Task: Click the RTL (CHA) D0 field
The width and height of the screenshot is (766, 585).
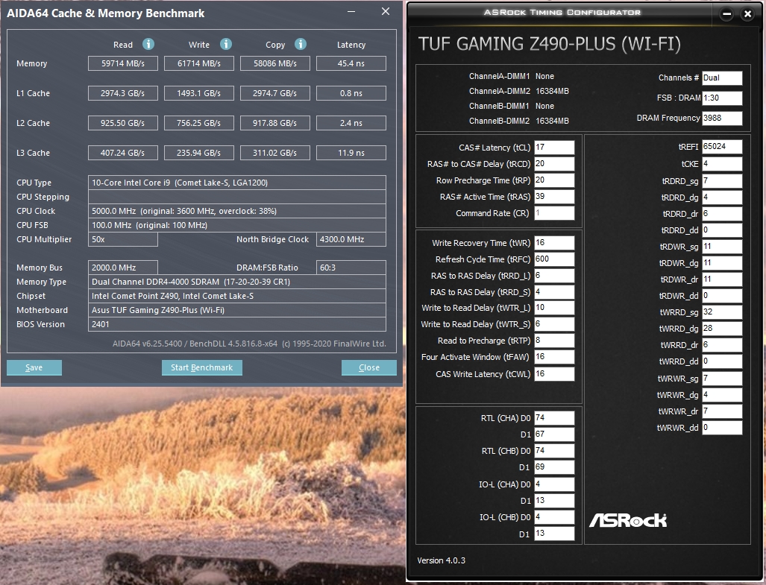Action: pyautogui.click(x=554, y=418)
